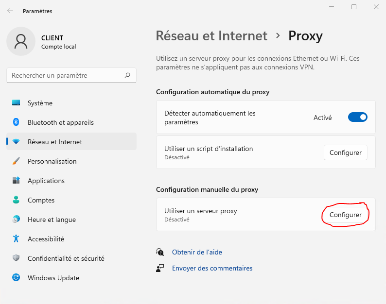
Task: Click the Système monitor icon
Action: [x=16, y=103]
